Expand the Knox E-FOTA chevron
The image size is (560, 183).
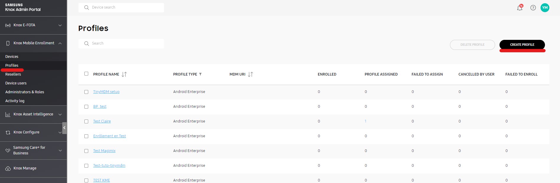60,25
